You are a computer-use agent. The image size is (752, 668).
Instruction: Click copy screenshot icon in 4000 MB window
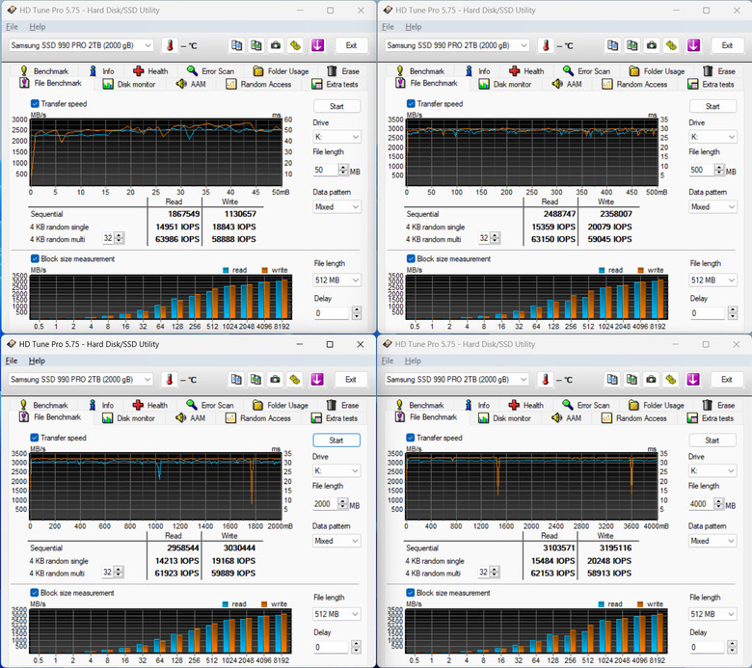tap(632, 380)
